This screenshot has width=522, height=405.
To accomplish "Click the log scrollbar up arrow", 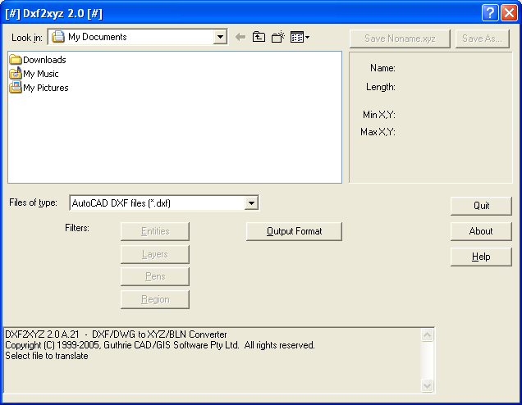I will coord(427,334).
